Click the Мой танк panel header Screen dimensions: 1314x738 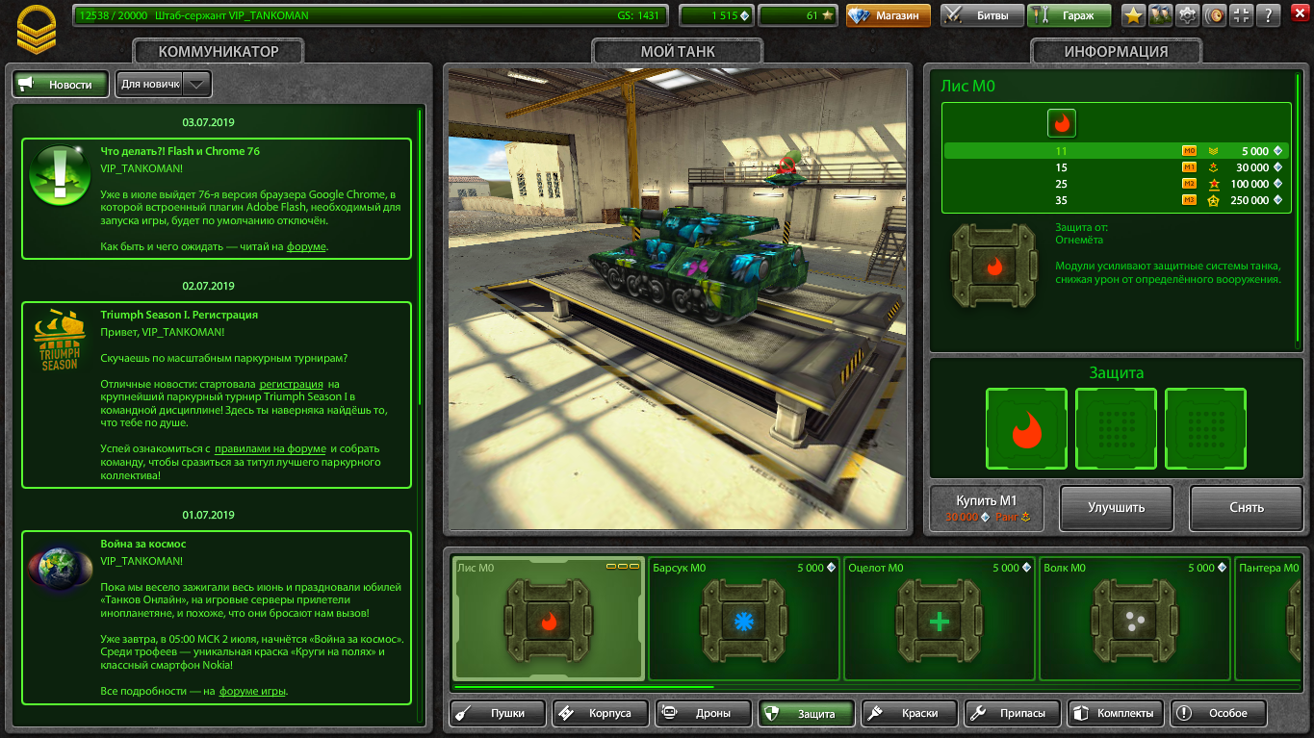pos(678,51)
